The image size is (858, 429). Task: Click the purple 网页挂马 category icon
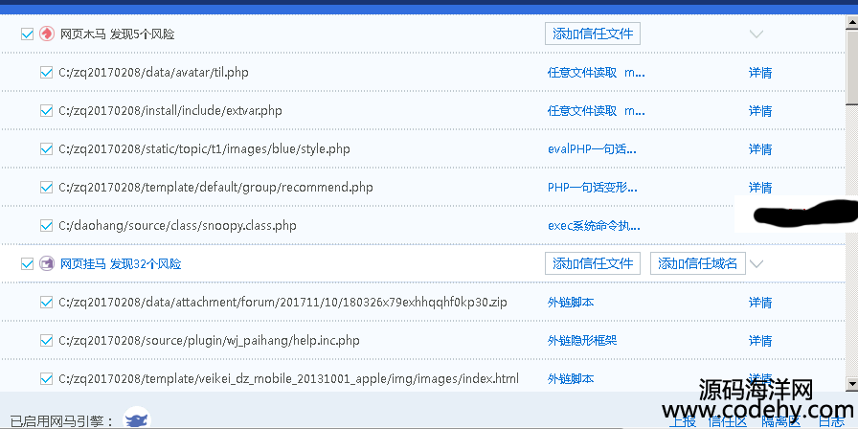click(x=47, y=263)
